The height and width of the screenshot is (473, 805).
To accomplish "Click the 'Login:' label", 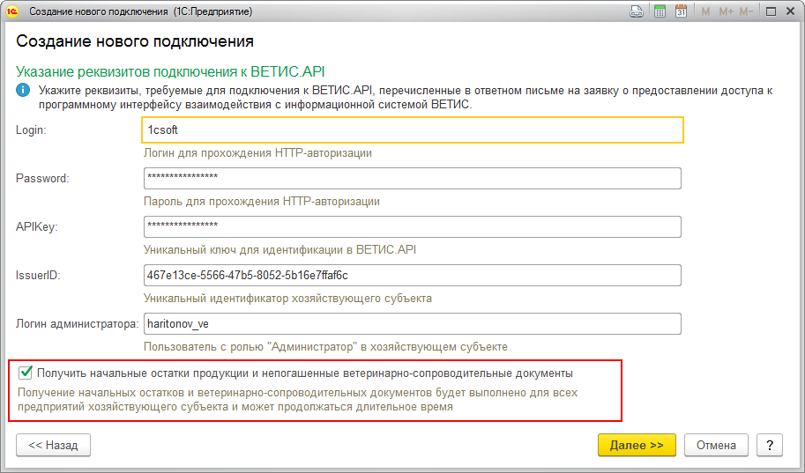I will (x=32, y=129).
